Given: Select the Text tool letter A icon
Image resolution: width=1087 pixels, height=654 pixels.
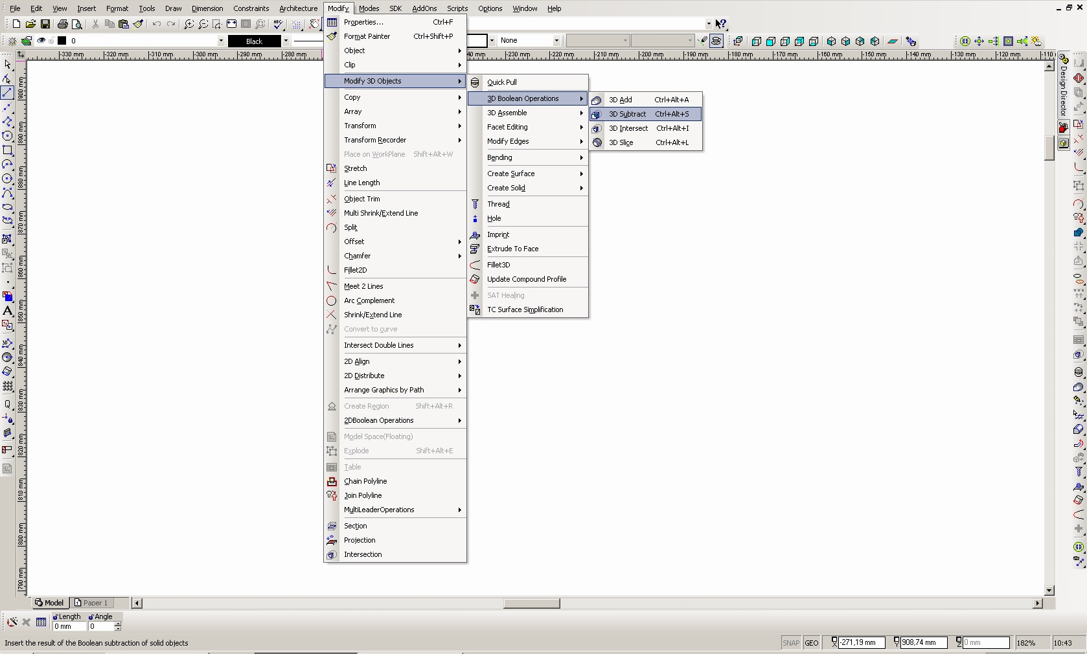Looking at the screenshot, I should point(8,311).
